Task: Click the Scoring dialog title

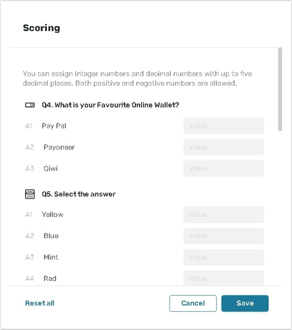Action: [x=42, y=28]
